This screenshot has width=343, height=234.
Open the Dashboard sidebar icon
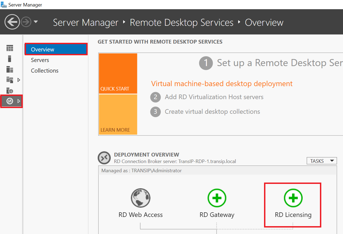click(10, 48)
